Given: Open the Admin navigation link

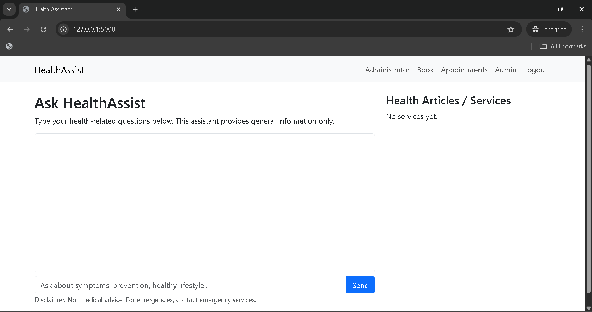Looking at the screenshot, I should coord(505,70).
